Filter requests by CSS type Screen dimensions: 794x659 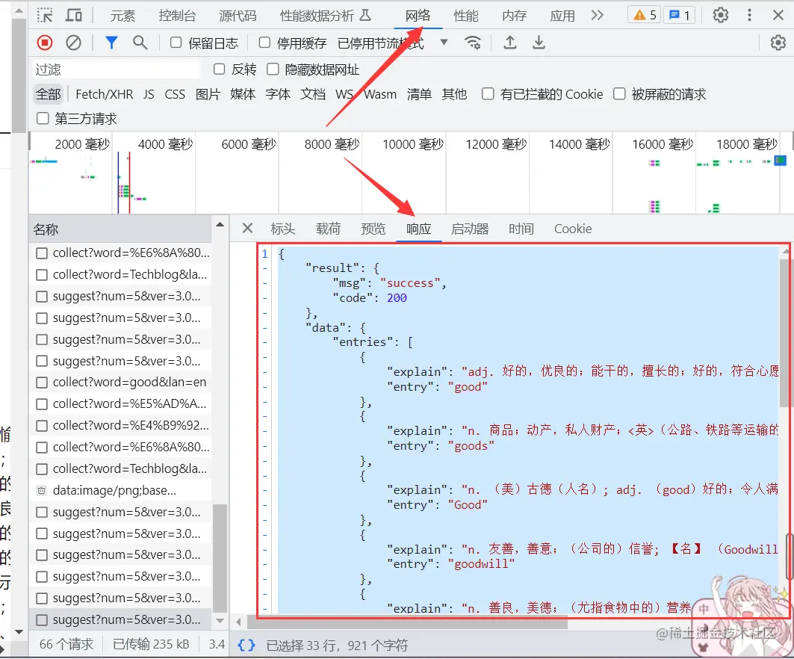pos(175,94)
